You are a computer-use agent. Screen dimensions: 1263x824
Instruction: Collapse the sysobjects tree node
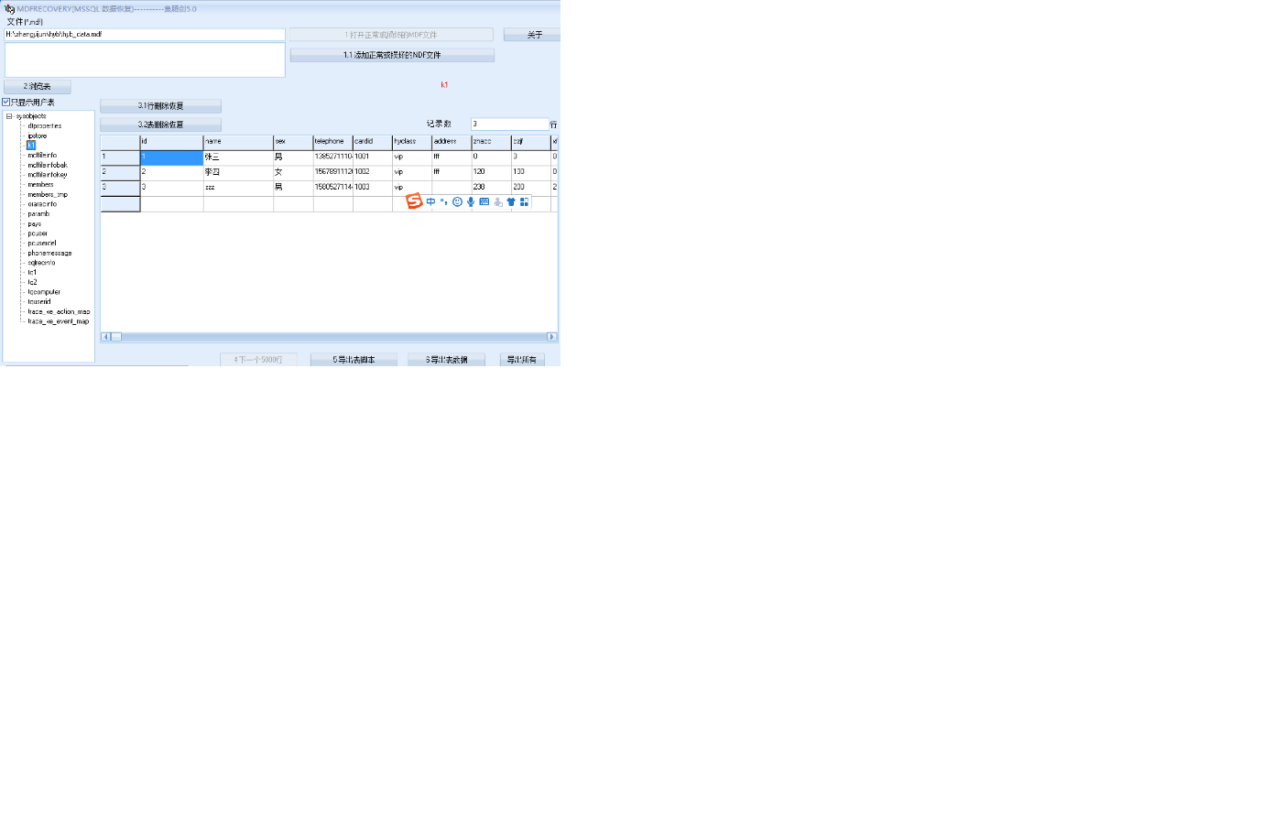click(x=9, y=116)
